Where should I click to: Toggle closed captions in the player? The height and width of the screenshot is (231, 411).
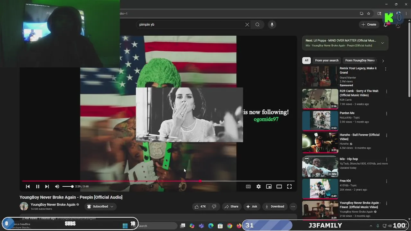click(x=248, y=186)
